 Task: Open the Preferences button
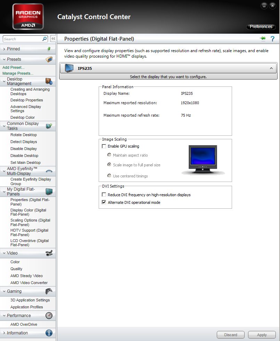[261, 27]
